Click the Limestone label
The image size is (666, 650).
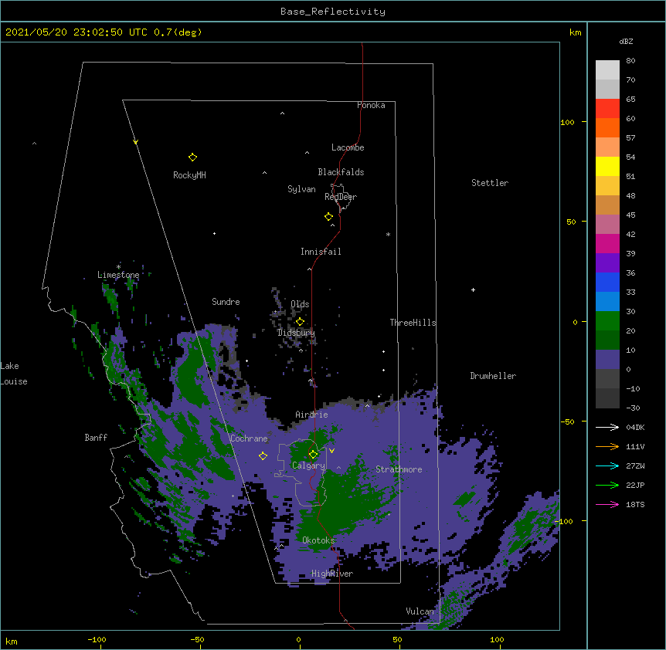point(118,275)
